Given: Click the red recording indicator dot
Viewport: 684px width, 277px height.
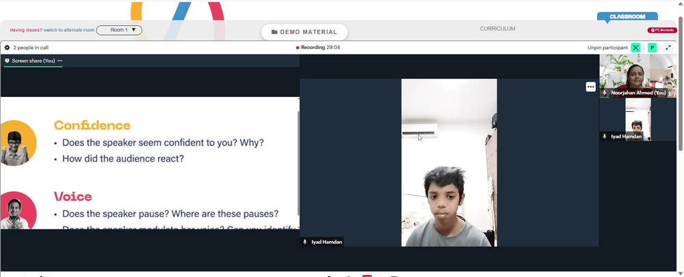Looking at the screenshot, I should tap(298, 47).
